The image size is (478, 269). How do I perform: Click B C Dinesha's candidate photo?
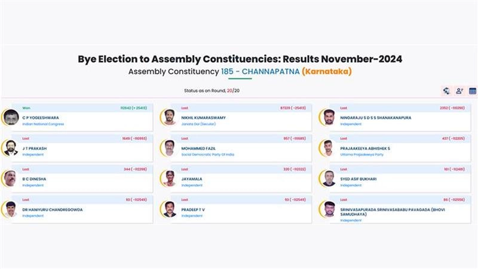click(x=10, y=178)
